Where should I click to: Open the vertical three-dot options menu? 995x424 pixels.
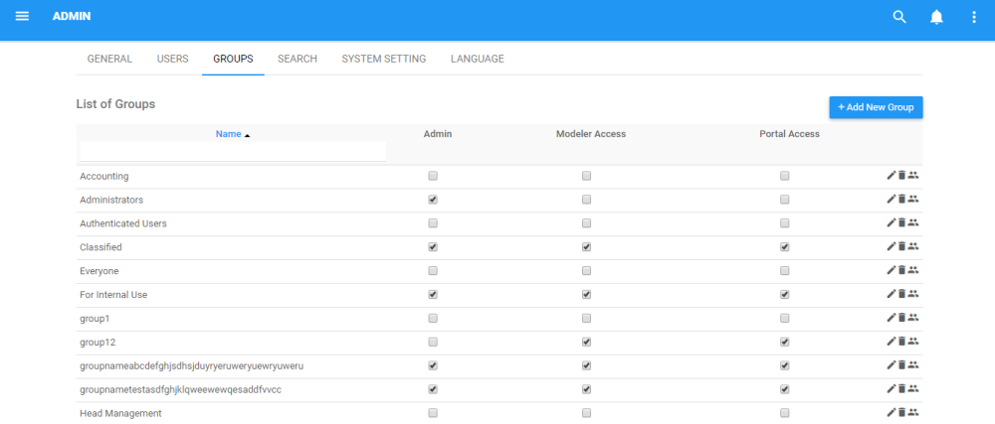coord(974,17)
